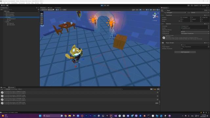The height and width of the screenshot is (118, 210).
Task: Open the Controller object picker circle
Action: tap(209, 26)
